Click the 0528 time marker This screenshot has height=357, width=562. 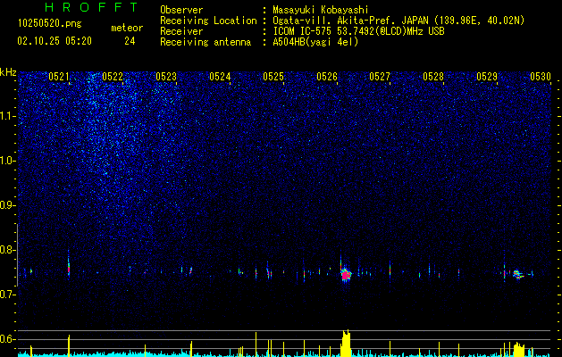433,77
